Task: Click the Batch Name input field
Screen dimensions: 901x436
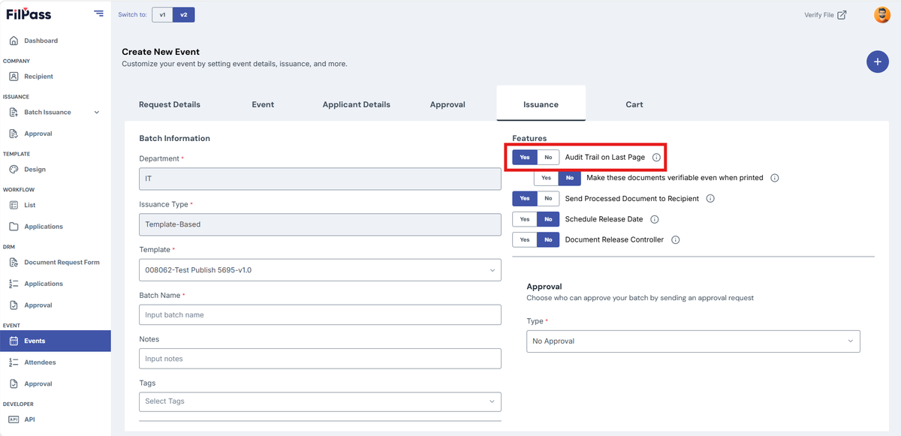Action: coord(320,315)
